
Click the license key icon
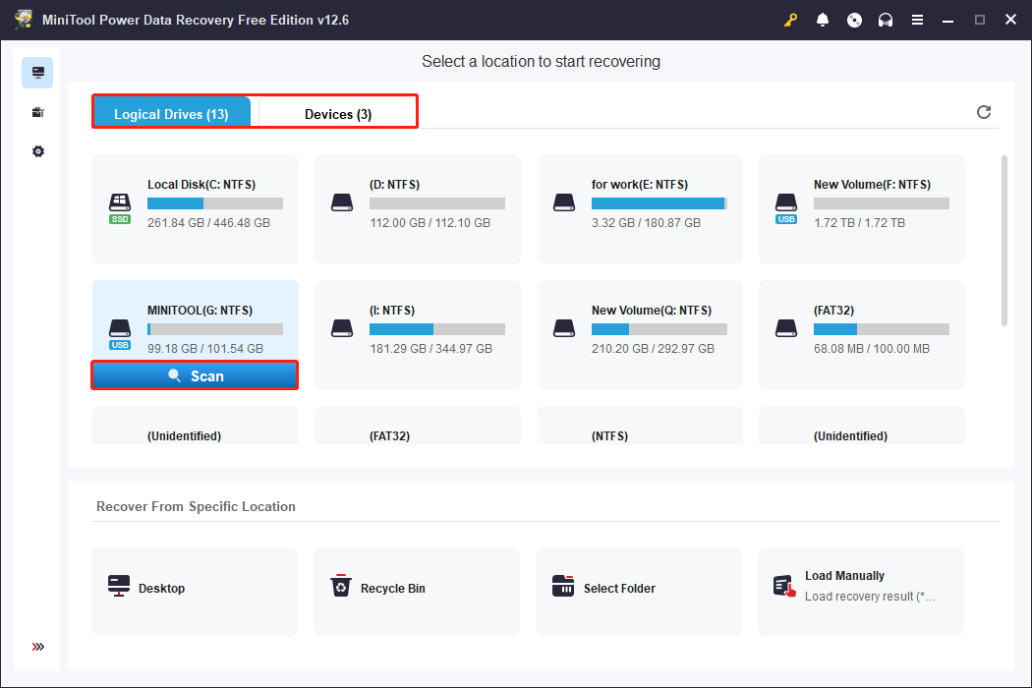pos(790,19)
